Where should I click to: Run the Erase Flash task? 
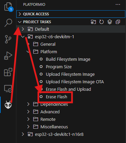click(x=56, y=97)
